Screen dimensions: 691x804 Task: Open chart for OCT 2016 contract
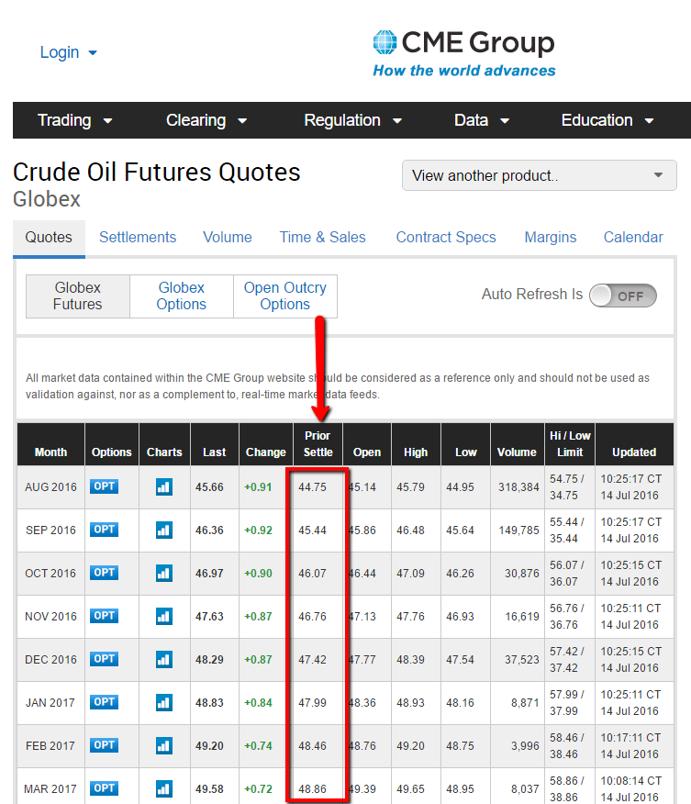pyautogui.click(x=164, y=573)
